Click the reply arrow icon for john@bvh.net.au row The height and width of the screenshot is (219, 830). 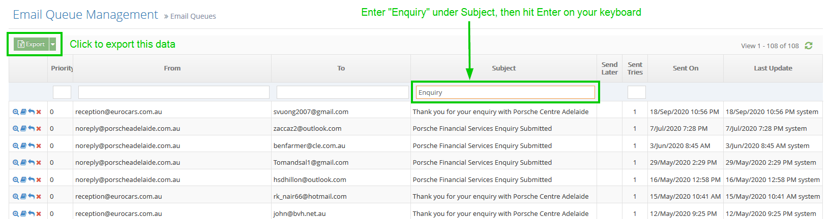tap(31, 213)
